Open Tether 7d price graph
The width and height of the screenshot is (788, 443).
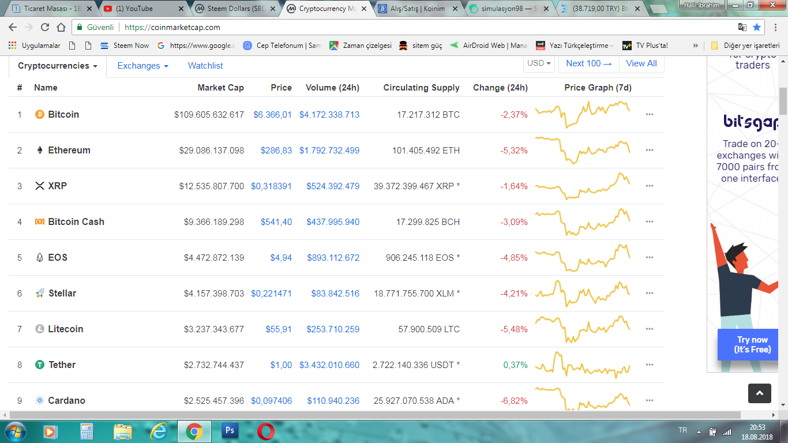tap(583, 365)
